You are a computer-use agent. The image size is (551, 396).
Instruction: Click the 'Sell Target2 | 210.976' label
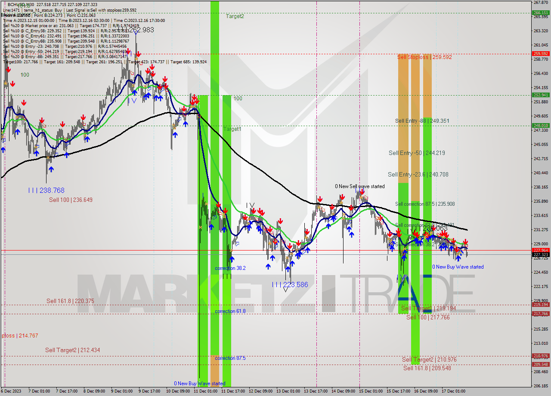429,359
